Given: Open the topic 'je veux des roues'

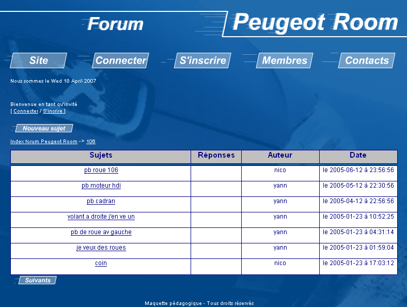Looking at the screenshot, I should (101, 248).
